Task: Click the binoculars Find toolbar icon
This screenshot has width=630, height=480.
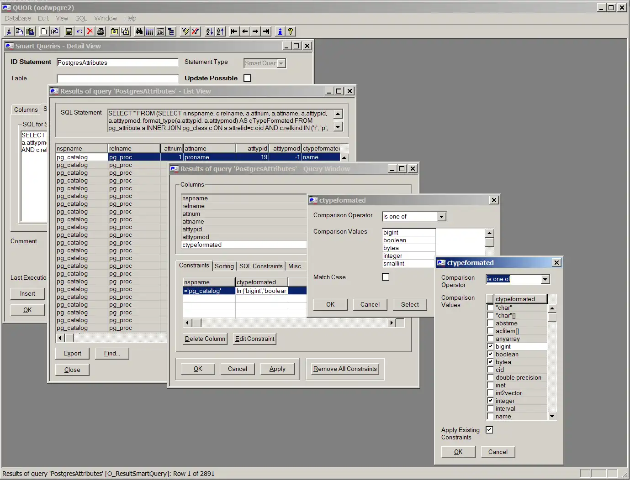Action: [139, 31]
